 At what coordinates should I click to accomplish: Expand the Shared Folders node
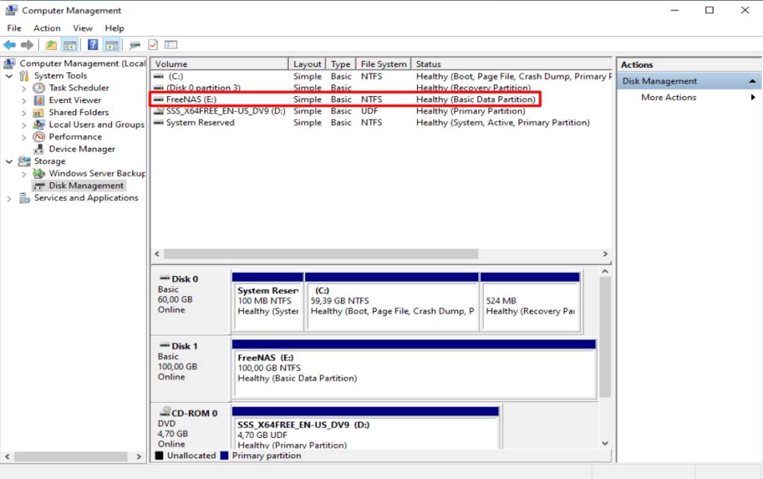(23, 113)
